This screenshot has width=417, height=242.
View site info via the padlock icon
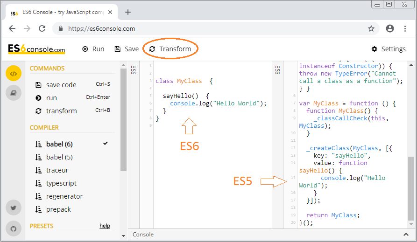[61, 28]
